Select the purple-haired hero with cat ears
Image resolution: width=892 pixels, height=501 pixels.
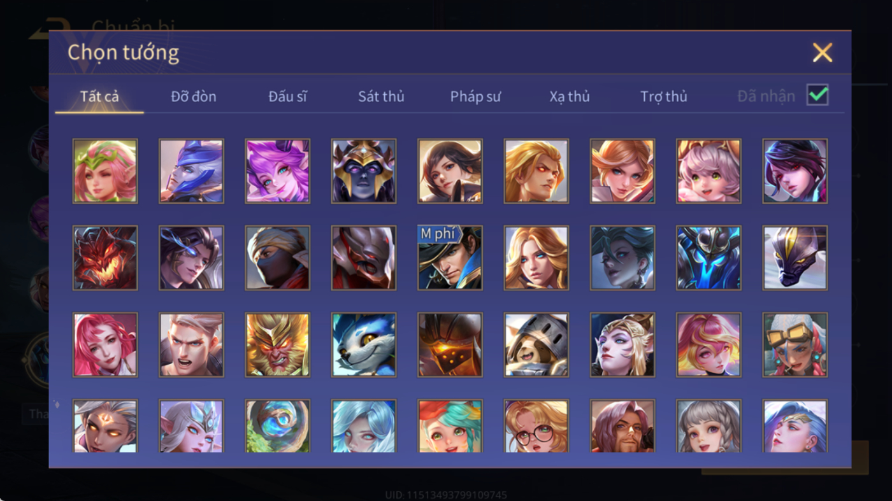click(x=278, y=171)
